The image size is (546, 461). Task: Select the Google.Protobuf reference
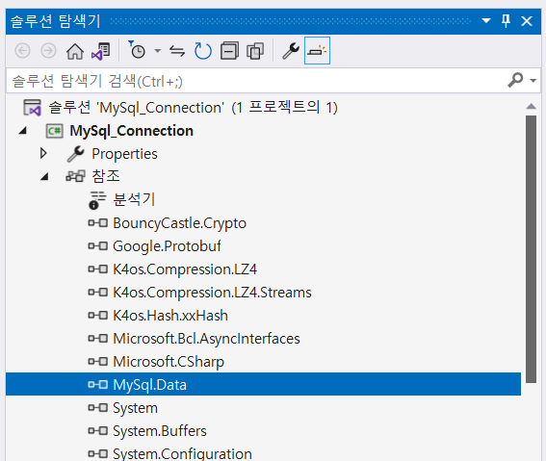coord(167,246)
